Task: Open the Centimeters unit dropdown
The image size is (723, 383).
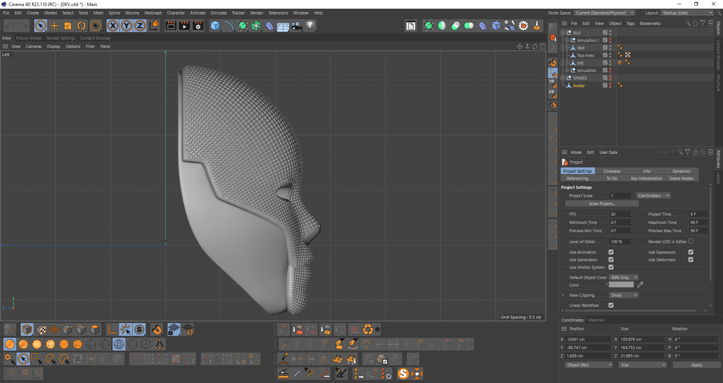Action: [x=654, y=196]
